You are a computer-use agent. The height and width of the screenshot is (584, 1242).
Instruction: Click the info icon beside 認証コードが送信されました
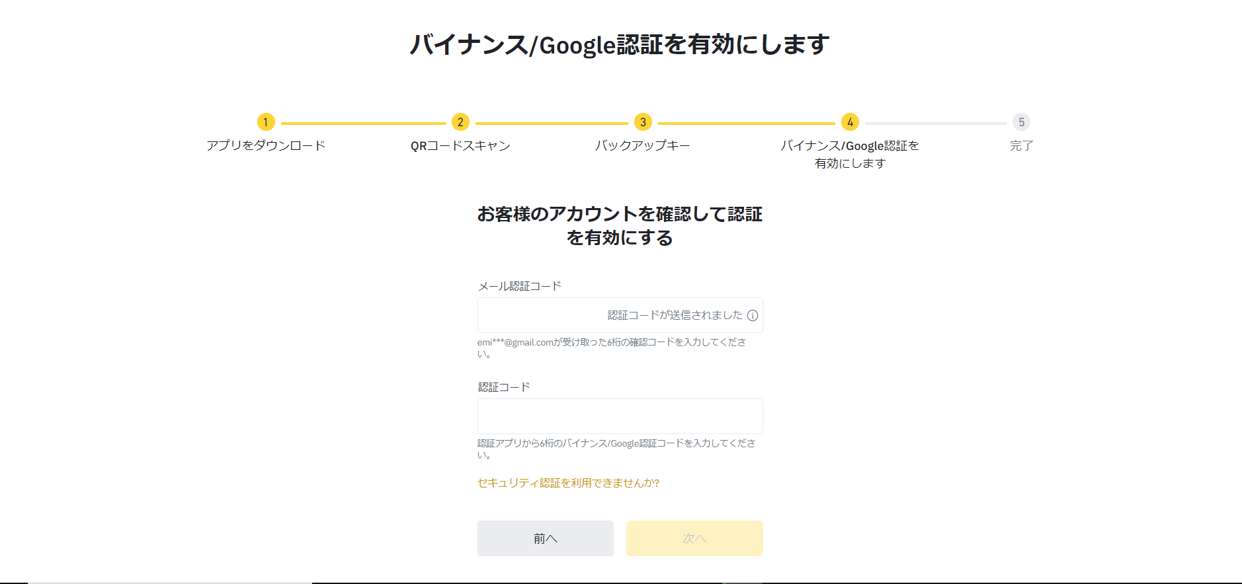point(753,316)
